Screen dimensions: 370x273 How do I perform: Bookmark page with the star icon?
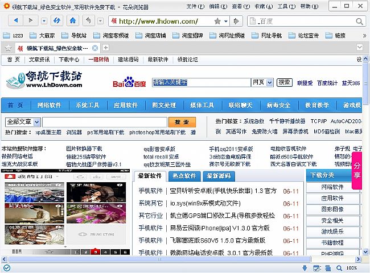[x=217, y=22]
